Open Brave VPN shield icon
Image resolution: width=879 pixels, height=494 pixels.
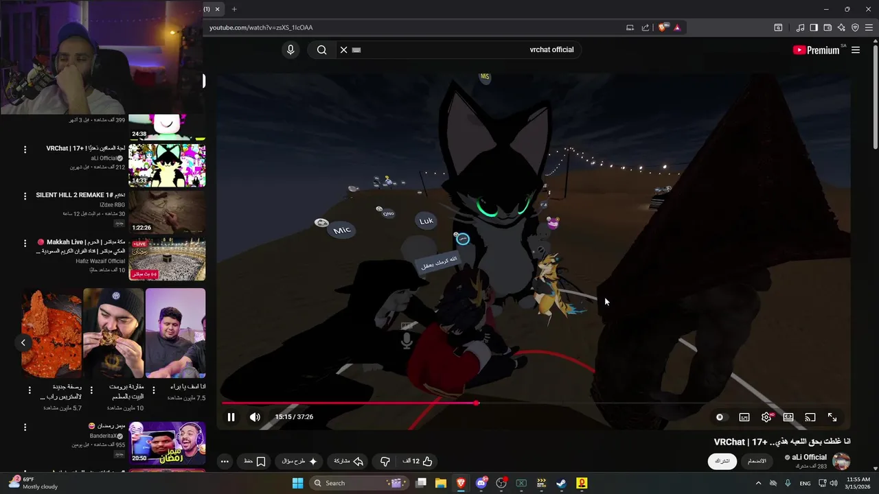[x=855, y=27]
